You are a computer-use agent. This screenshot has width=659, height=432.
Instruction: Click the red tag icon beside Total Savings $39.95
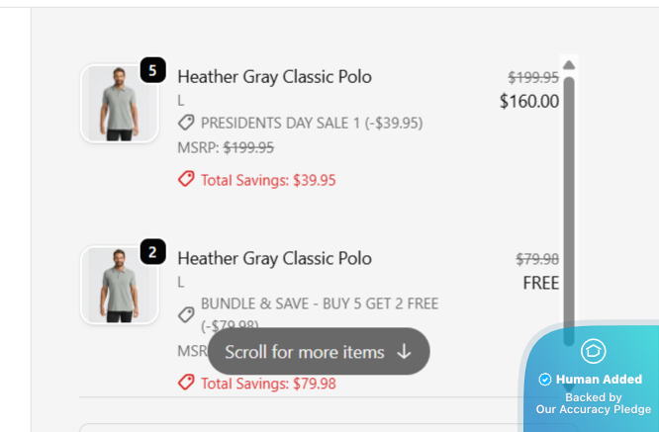pyautogui.click(x=186, y=180)
